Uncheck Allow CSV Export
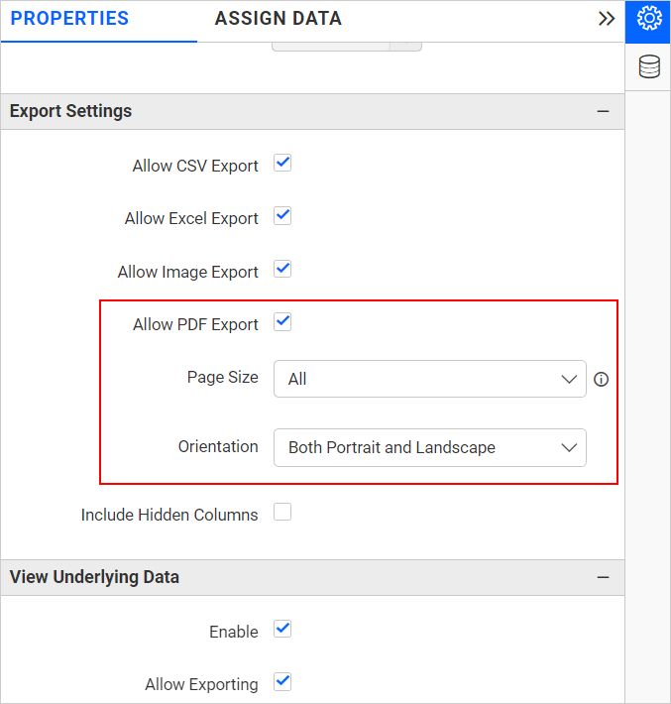 (x=282, y=164)
